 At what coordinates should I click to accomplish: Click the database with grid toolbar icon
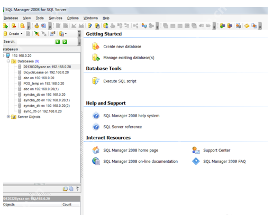[x=97, y=26]
